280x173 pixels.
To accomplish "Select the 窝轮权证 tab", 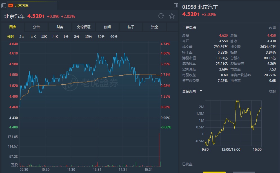I will coord(84,27).
